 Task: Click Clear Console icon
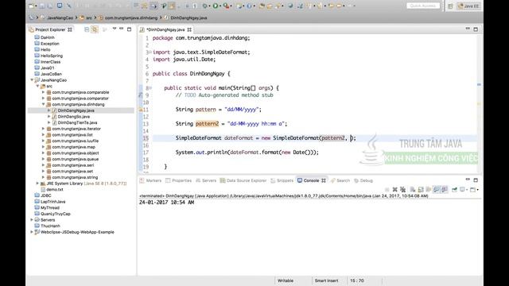coord(412,189)
